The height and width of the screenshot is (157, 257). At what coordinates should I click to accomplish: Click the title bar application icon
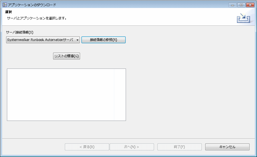[x=5, y=5]
